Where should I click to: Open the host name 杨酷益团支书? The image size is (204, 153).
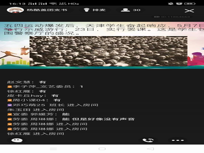tap(47, 10)
